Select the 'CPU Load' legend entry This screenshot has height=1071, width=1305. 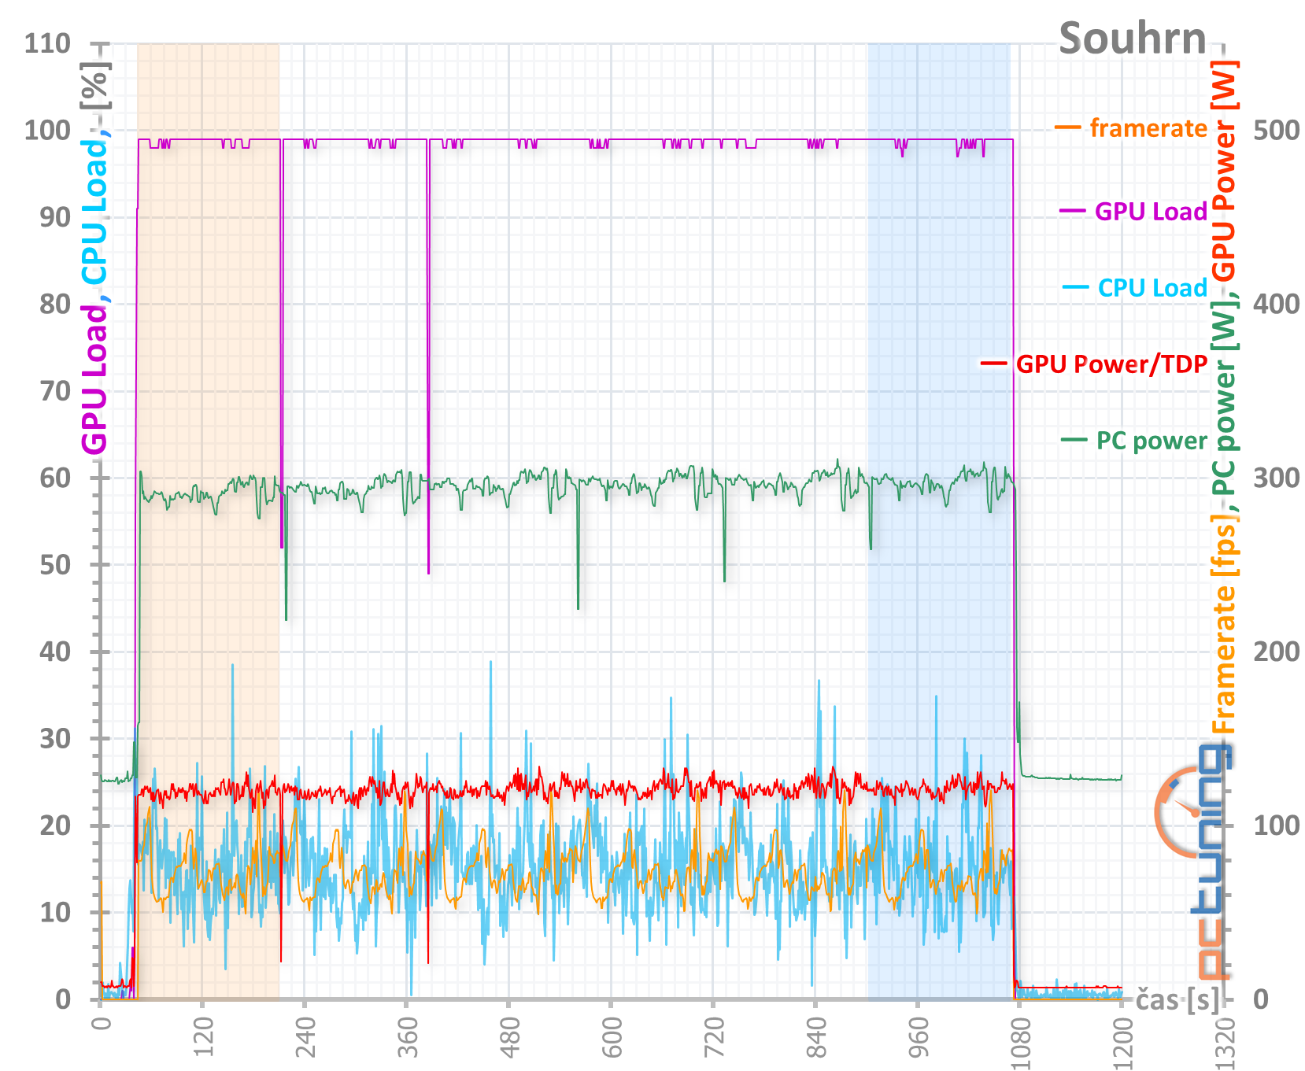[x=1152, y=288]
